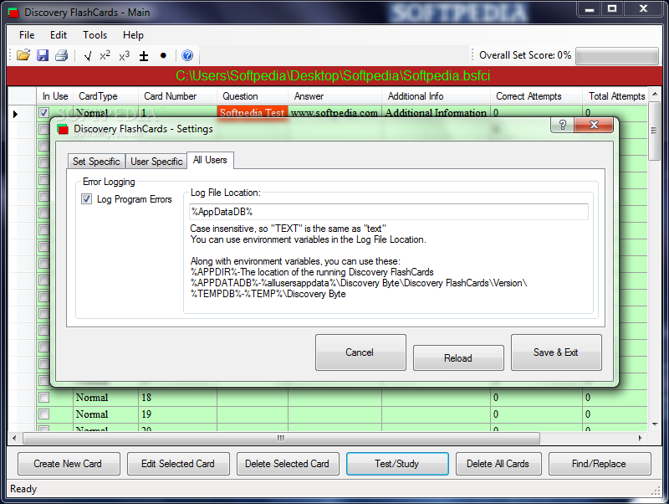This screenshot has height=504, width=669.
Task: Switch to Set Specific tab
Action: [x=96, y=162]
